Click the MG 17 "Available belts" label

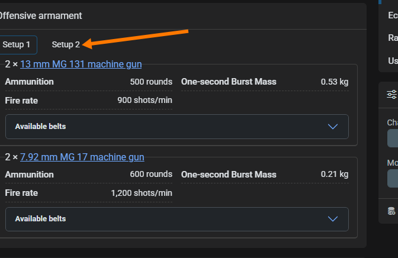(x=40, y=219)
